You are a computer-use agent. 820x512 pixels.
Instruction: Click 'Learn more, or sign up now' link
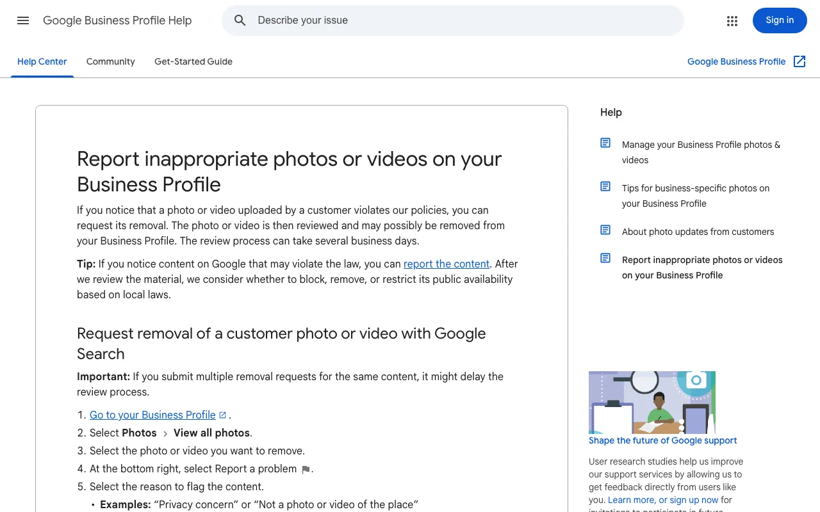(663, 500)
